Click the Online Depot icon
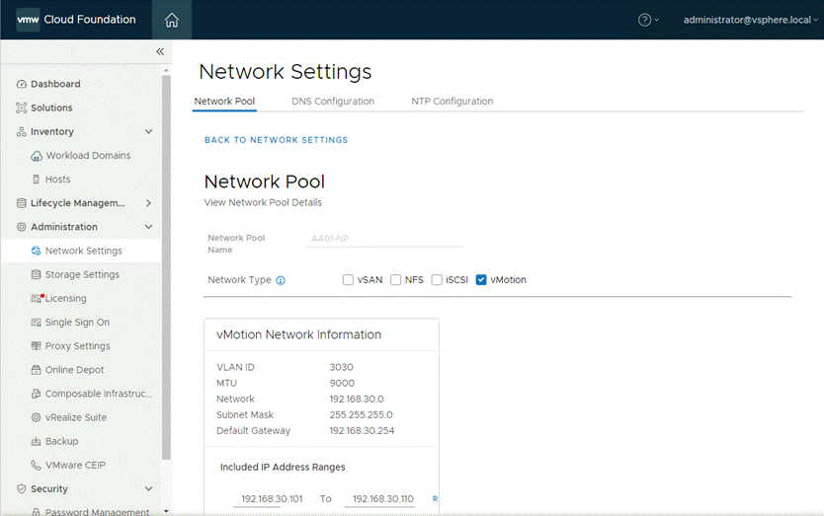Viewport: 824px width, 516px height. [36, 370]
